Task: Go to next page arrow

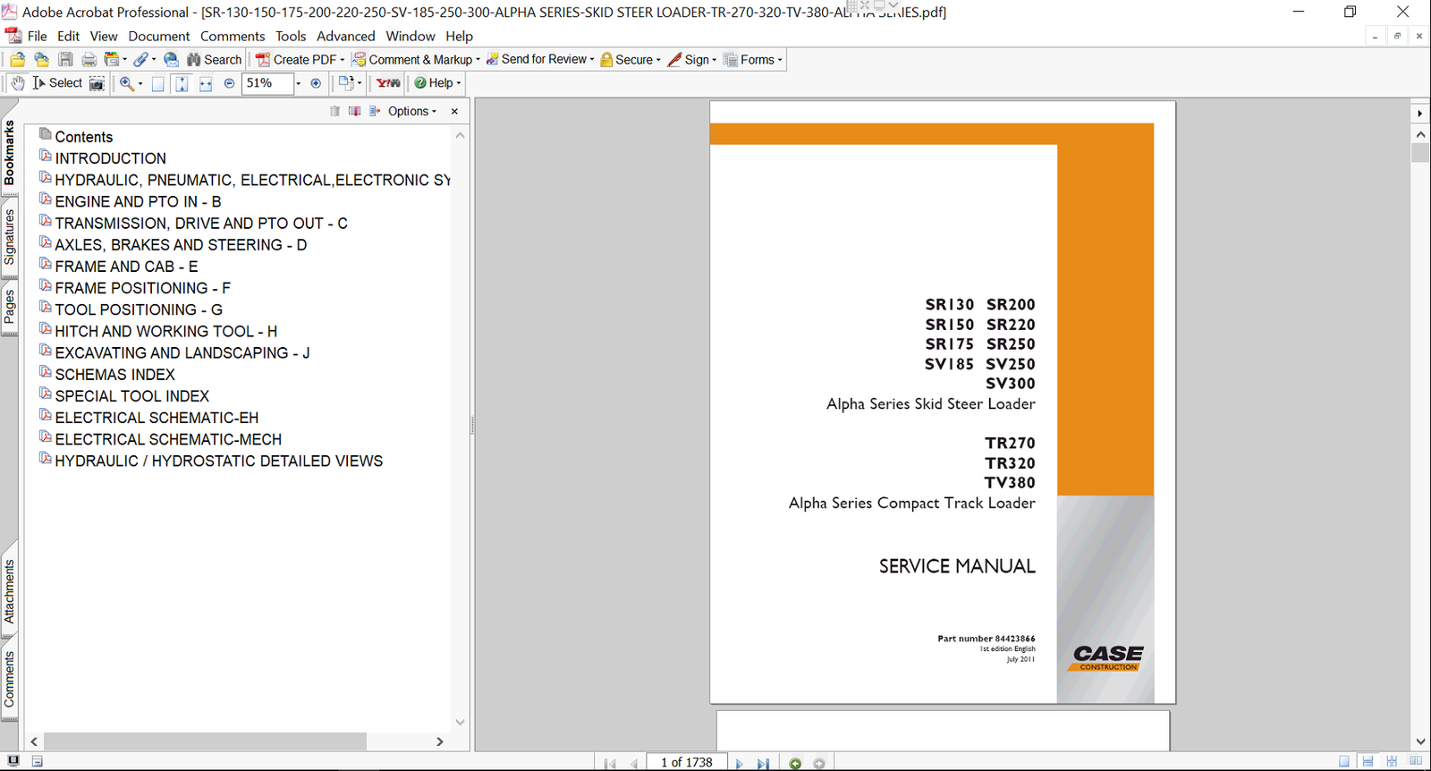Action: point(739,763)
